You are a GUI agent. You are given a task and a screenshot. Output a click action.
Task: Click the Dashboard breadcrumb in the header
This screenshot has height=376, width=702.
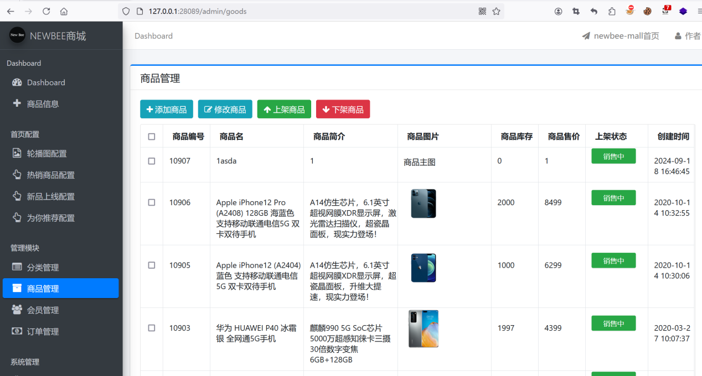[153, 36]
